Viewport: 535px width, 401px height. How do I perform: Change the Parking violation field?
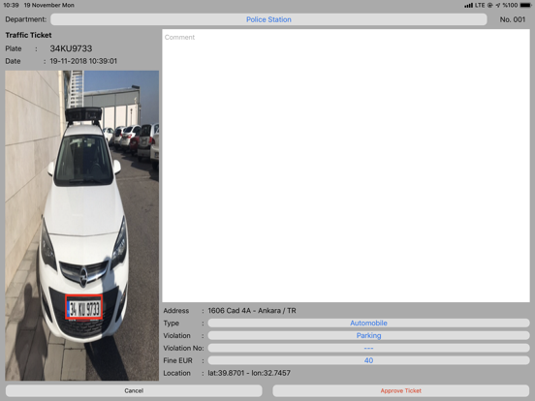coord(368,335)
